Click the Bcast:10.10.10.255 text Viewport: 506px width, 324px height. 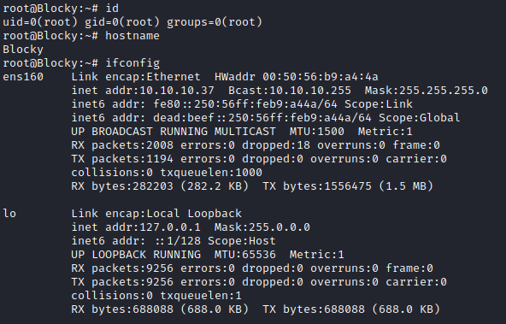290,91
